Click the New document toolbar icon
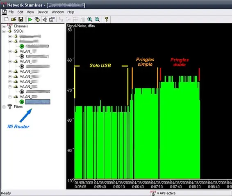This screenshot has width=232, height=196. tap(7, 19)
